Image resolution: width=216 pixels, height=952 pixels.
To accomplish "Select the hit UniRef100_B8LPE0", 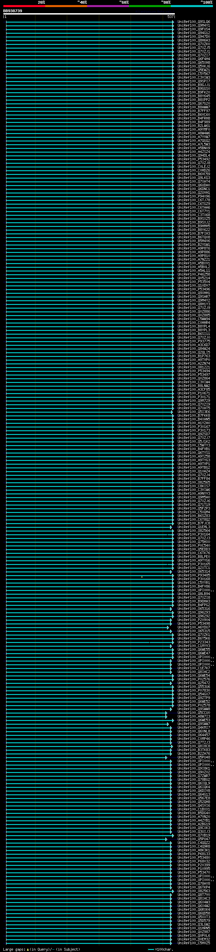I will click(193, 557).
